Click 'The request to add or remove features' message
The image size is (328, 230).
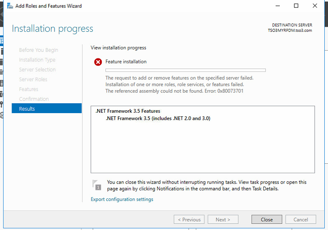[x=179, y=78]
